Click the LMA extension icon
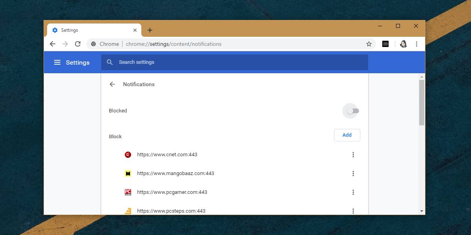The width and height of the screenshot is (471, 235). pyautogui.click(x=385, y=44)
